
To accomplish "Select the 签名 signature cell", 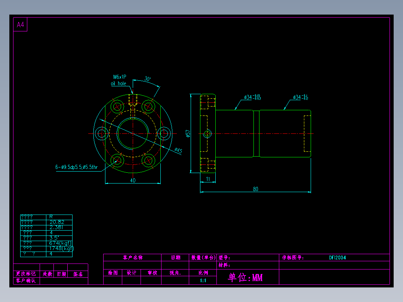I will 78,274.
